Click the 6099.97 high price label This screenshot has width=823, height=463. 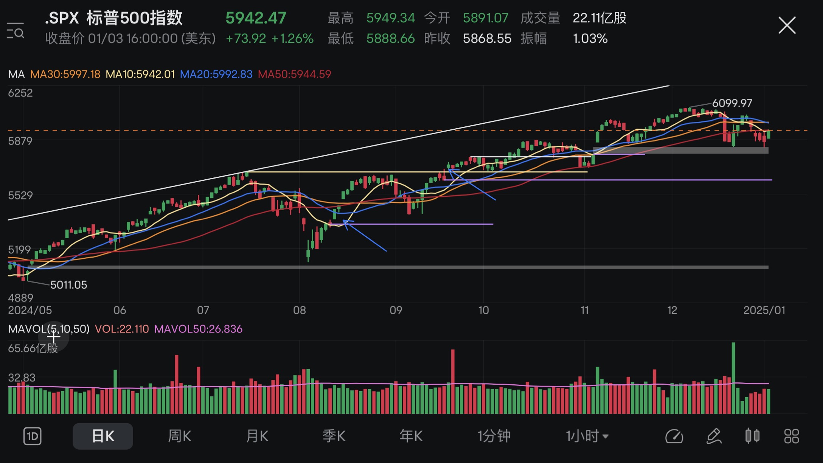pyautogui.click(x=732, y=103)
